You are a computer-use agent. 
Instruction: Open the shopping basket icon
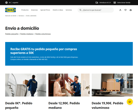(131, 10)
